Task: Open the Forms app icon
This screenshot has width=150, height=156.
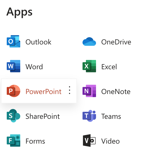Action: click(x=13, y=141)
